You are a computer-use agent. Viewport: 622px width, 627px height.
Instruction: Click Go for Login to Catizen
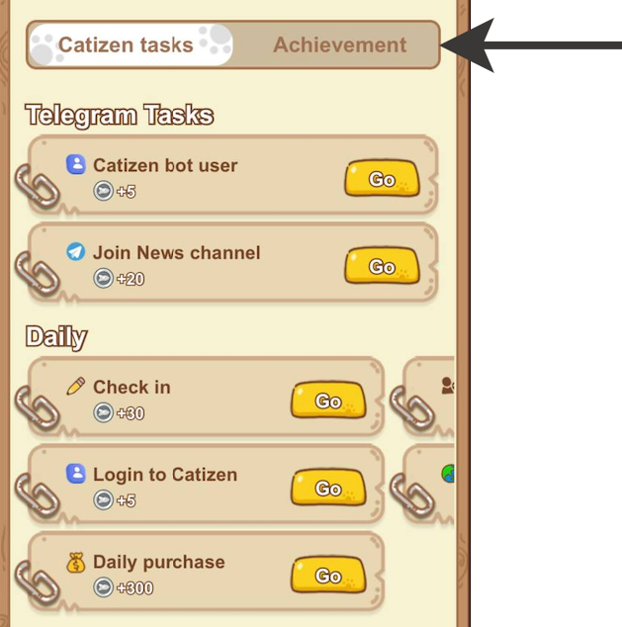tap(328, 487)
